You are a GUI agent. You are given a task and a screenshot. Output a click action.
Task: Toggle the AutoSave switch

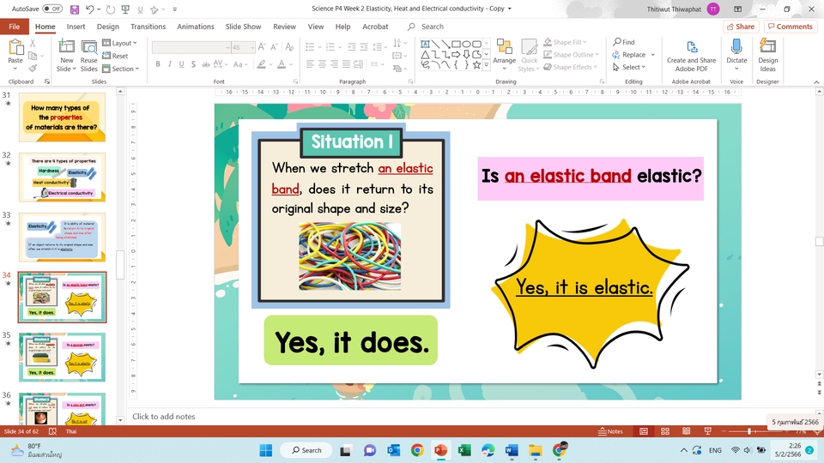[52, 9]
